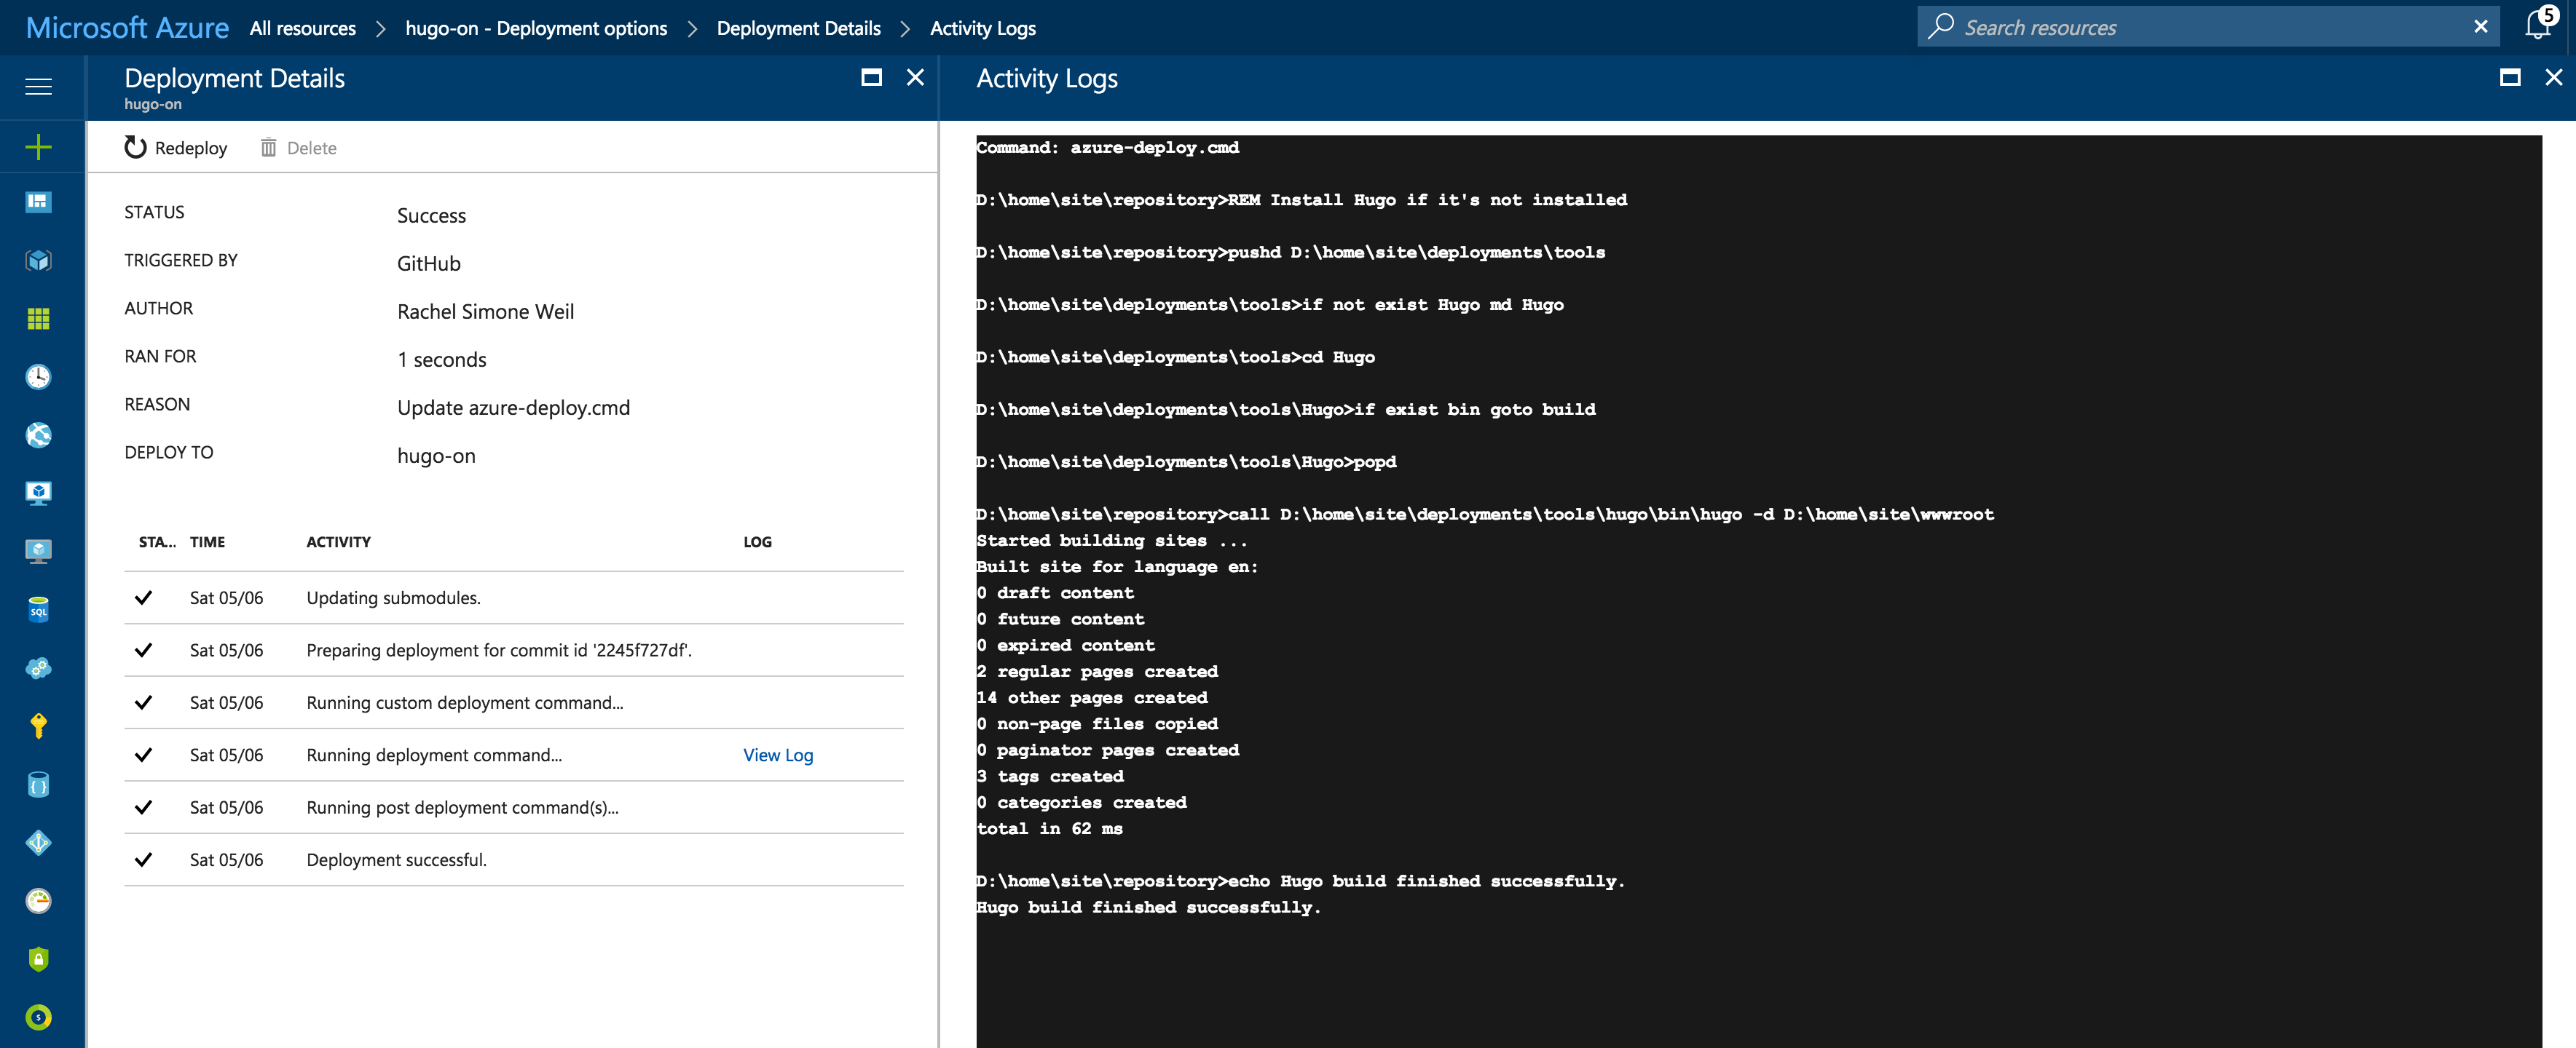Open the Recent clock icon

tap(38, 377)
